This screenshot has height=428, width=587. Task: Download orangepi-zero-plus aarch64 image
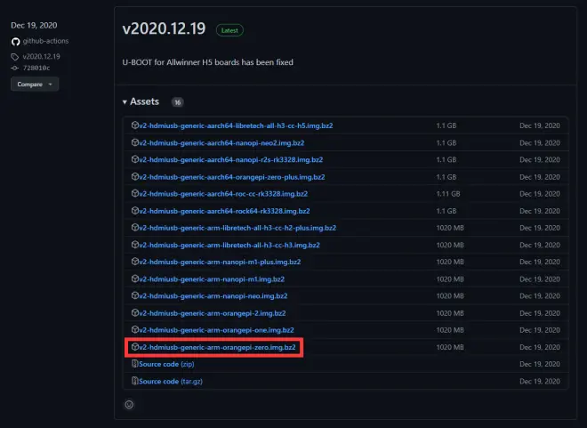[x=232, y=177]
